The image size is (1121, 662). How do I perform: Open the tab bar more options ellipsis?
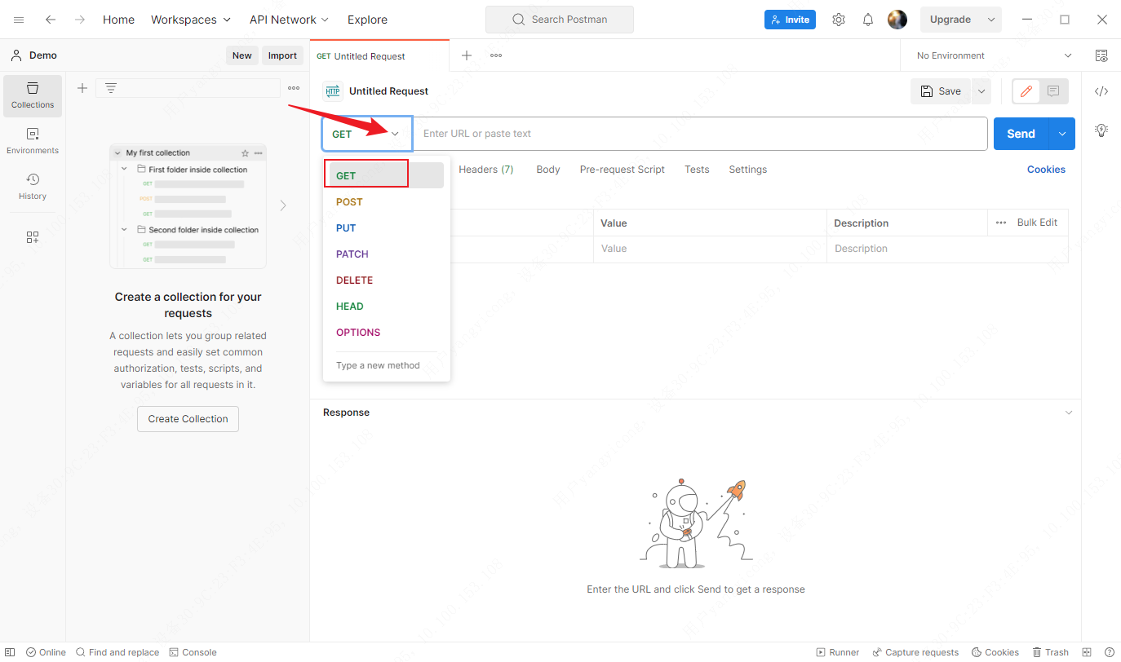[x=496, y=55]
